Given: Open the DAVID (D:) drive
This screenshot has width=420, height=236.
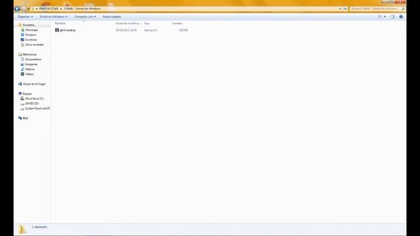Looking at the screenshot, I should (x=32, y=104).
